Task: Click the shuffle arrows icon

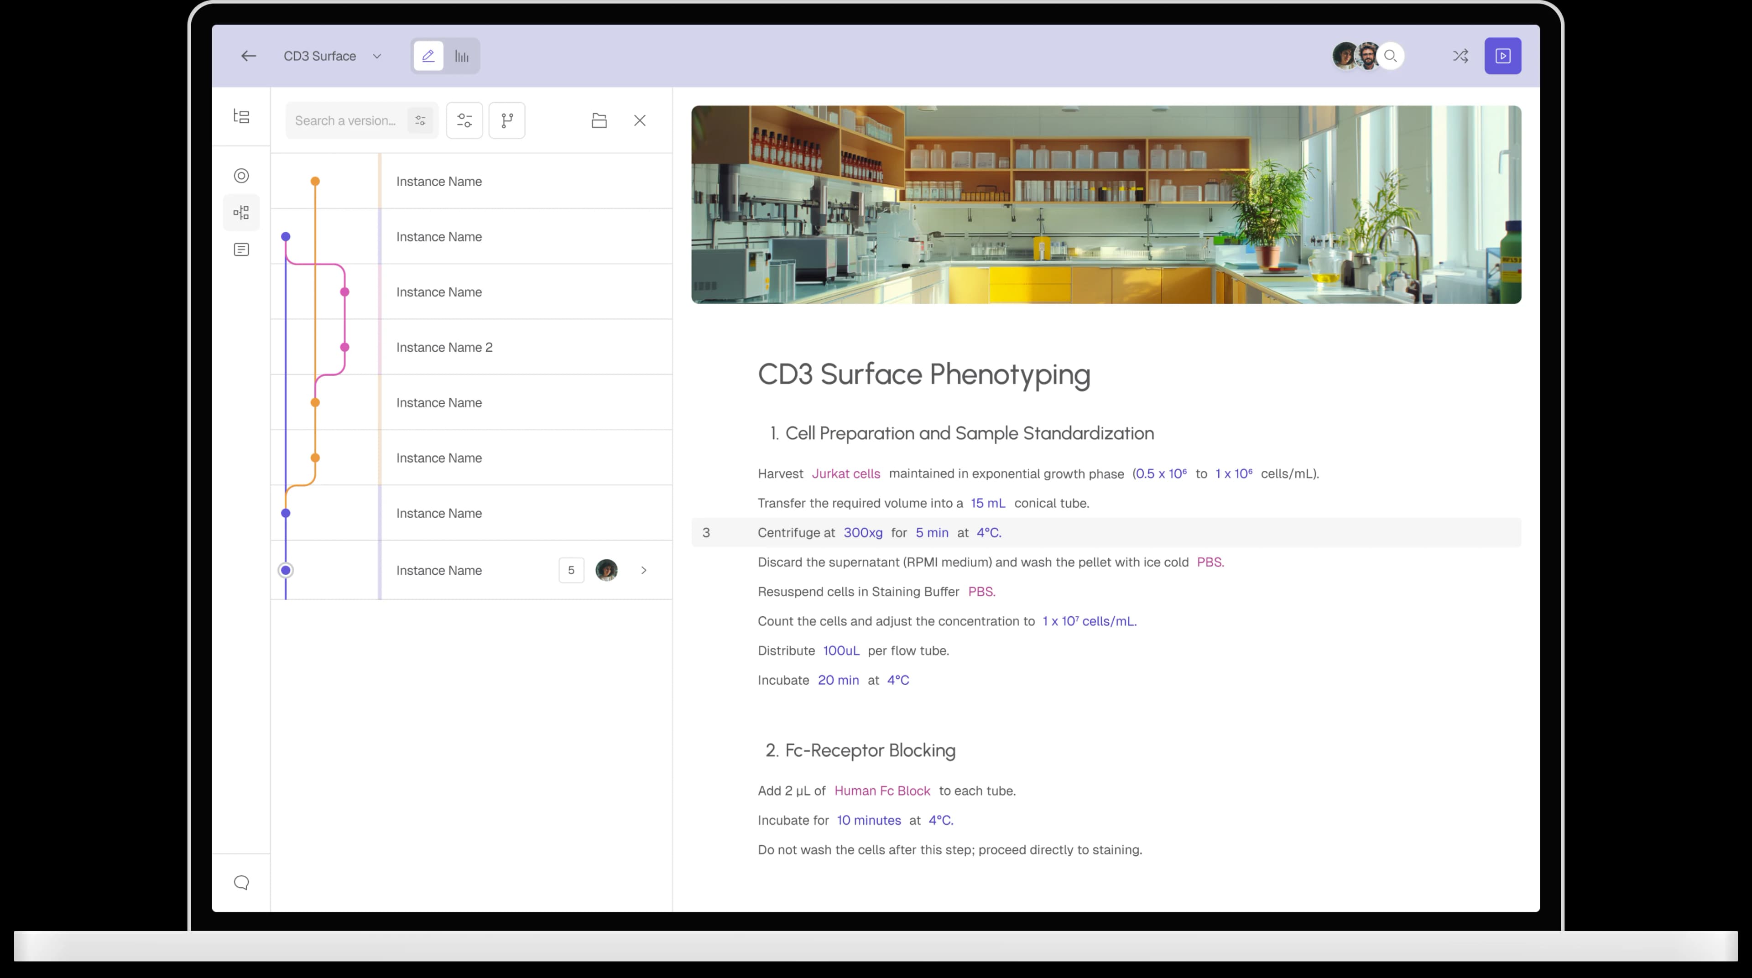Action: pos(1460,56)
